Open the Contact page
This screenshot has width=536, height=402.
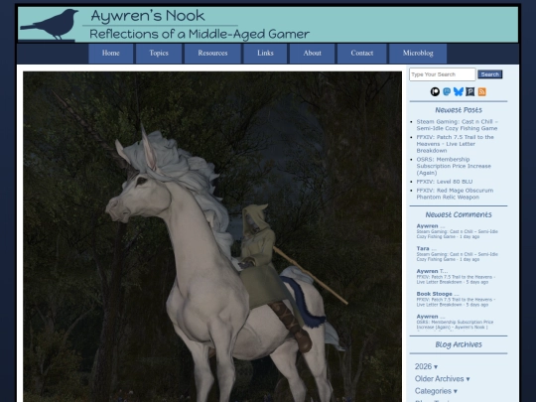[362, 54]
